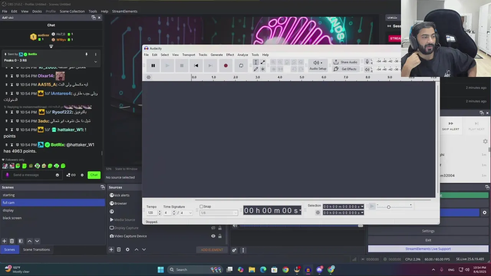Toggle Video Capture Device visibility eye
The height and width of the screenshot is (276, 491).
coord(213,236)
